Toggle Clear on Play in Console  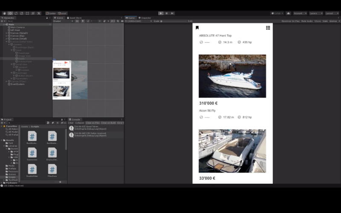click(x=92, y=123)
